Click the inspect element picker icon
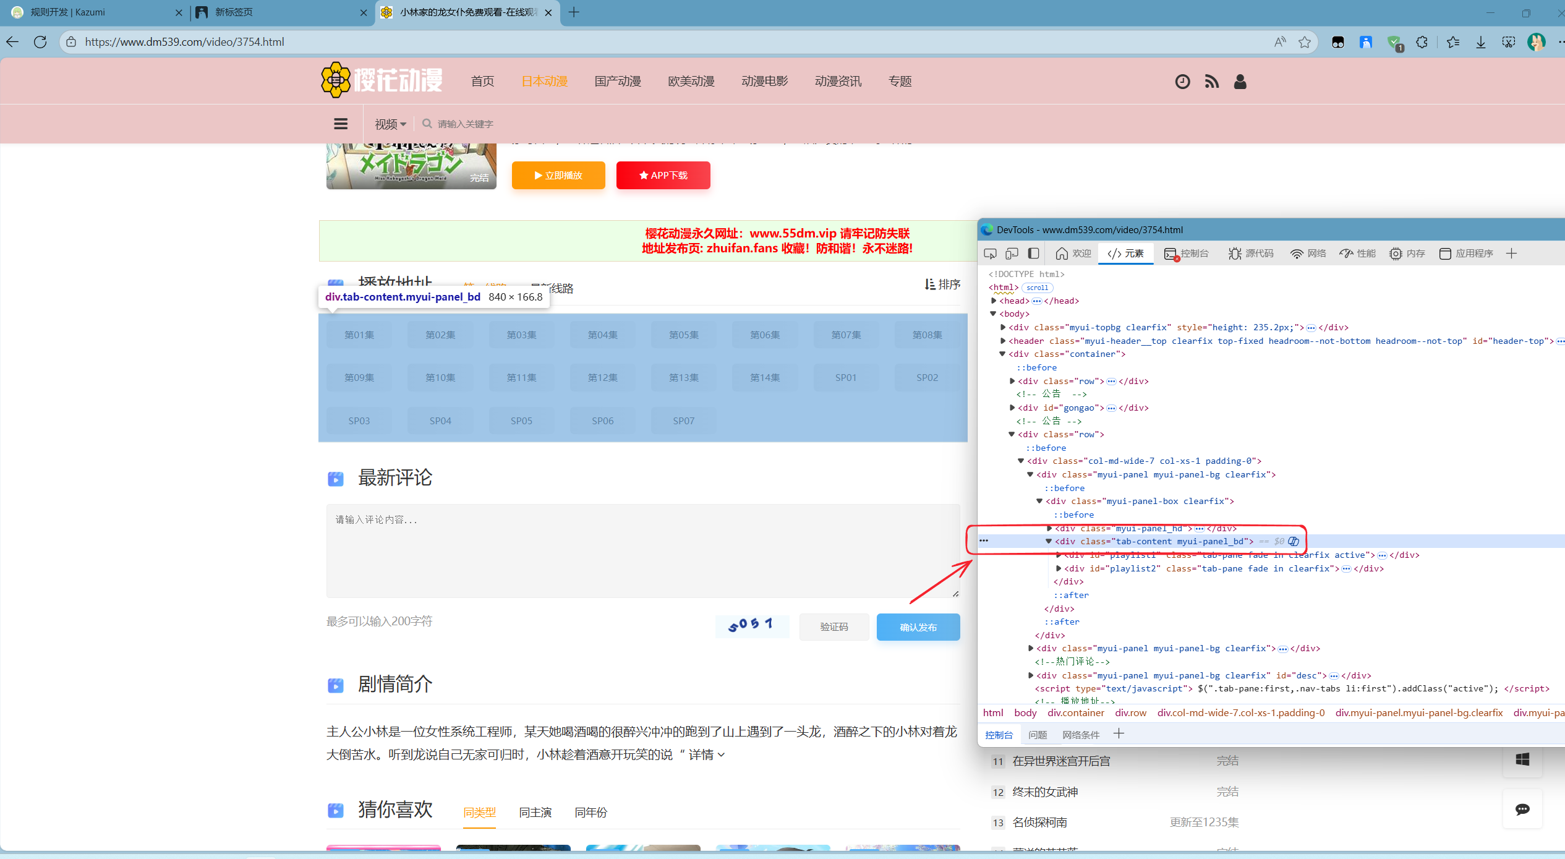 click(990, 254)
